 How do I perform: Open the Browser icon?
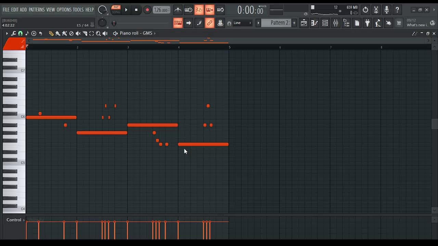(346, 23)
